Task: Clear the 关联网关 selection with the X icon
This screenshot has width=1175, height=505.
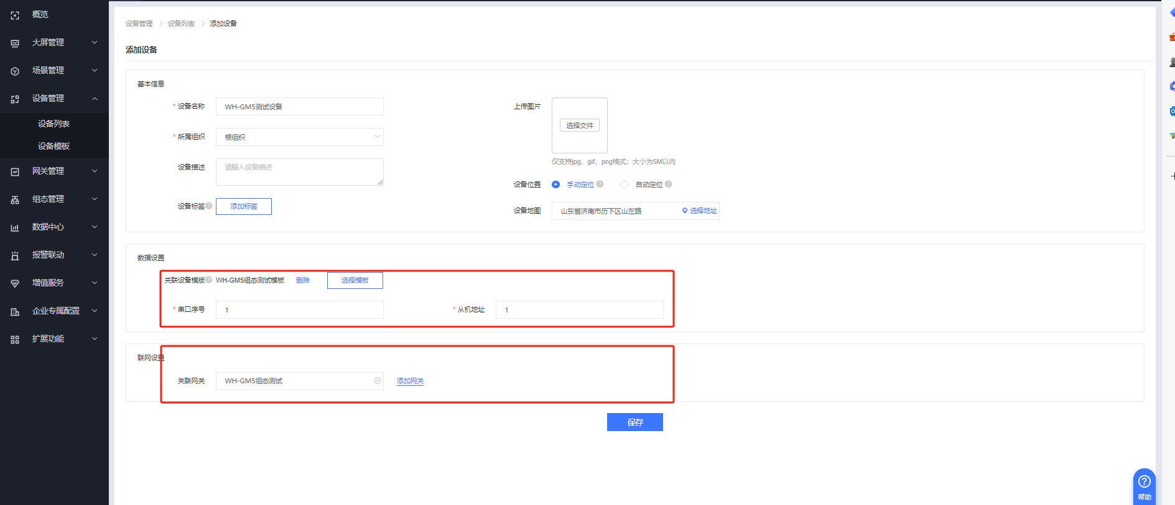Action: pyautogui.click(x=377, y=381)
